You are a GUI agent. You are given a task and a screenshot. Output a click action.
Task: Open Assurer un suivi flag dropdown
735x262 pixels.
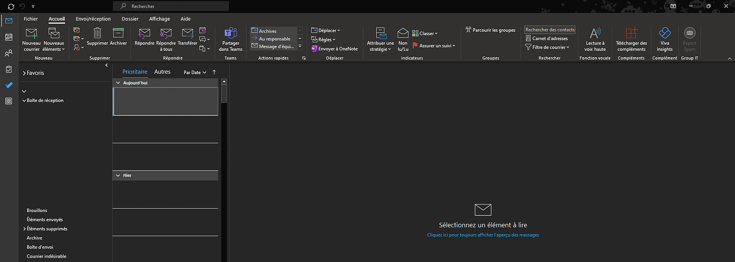(434, 45)
